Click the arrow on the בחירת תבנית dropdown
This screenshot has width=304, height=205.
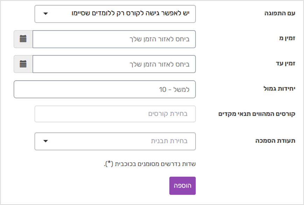tap(45, 141)
